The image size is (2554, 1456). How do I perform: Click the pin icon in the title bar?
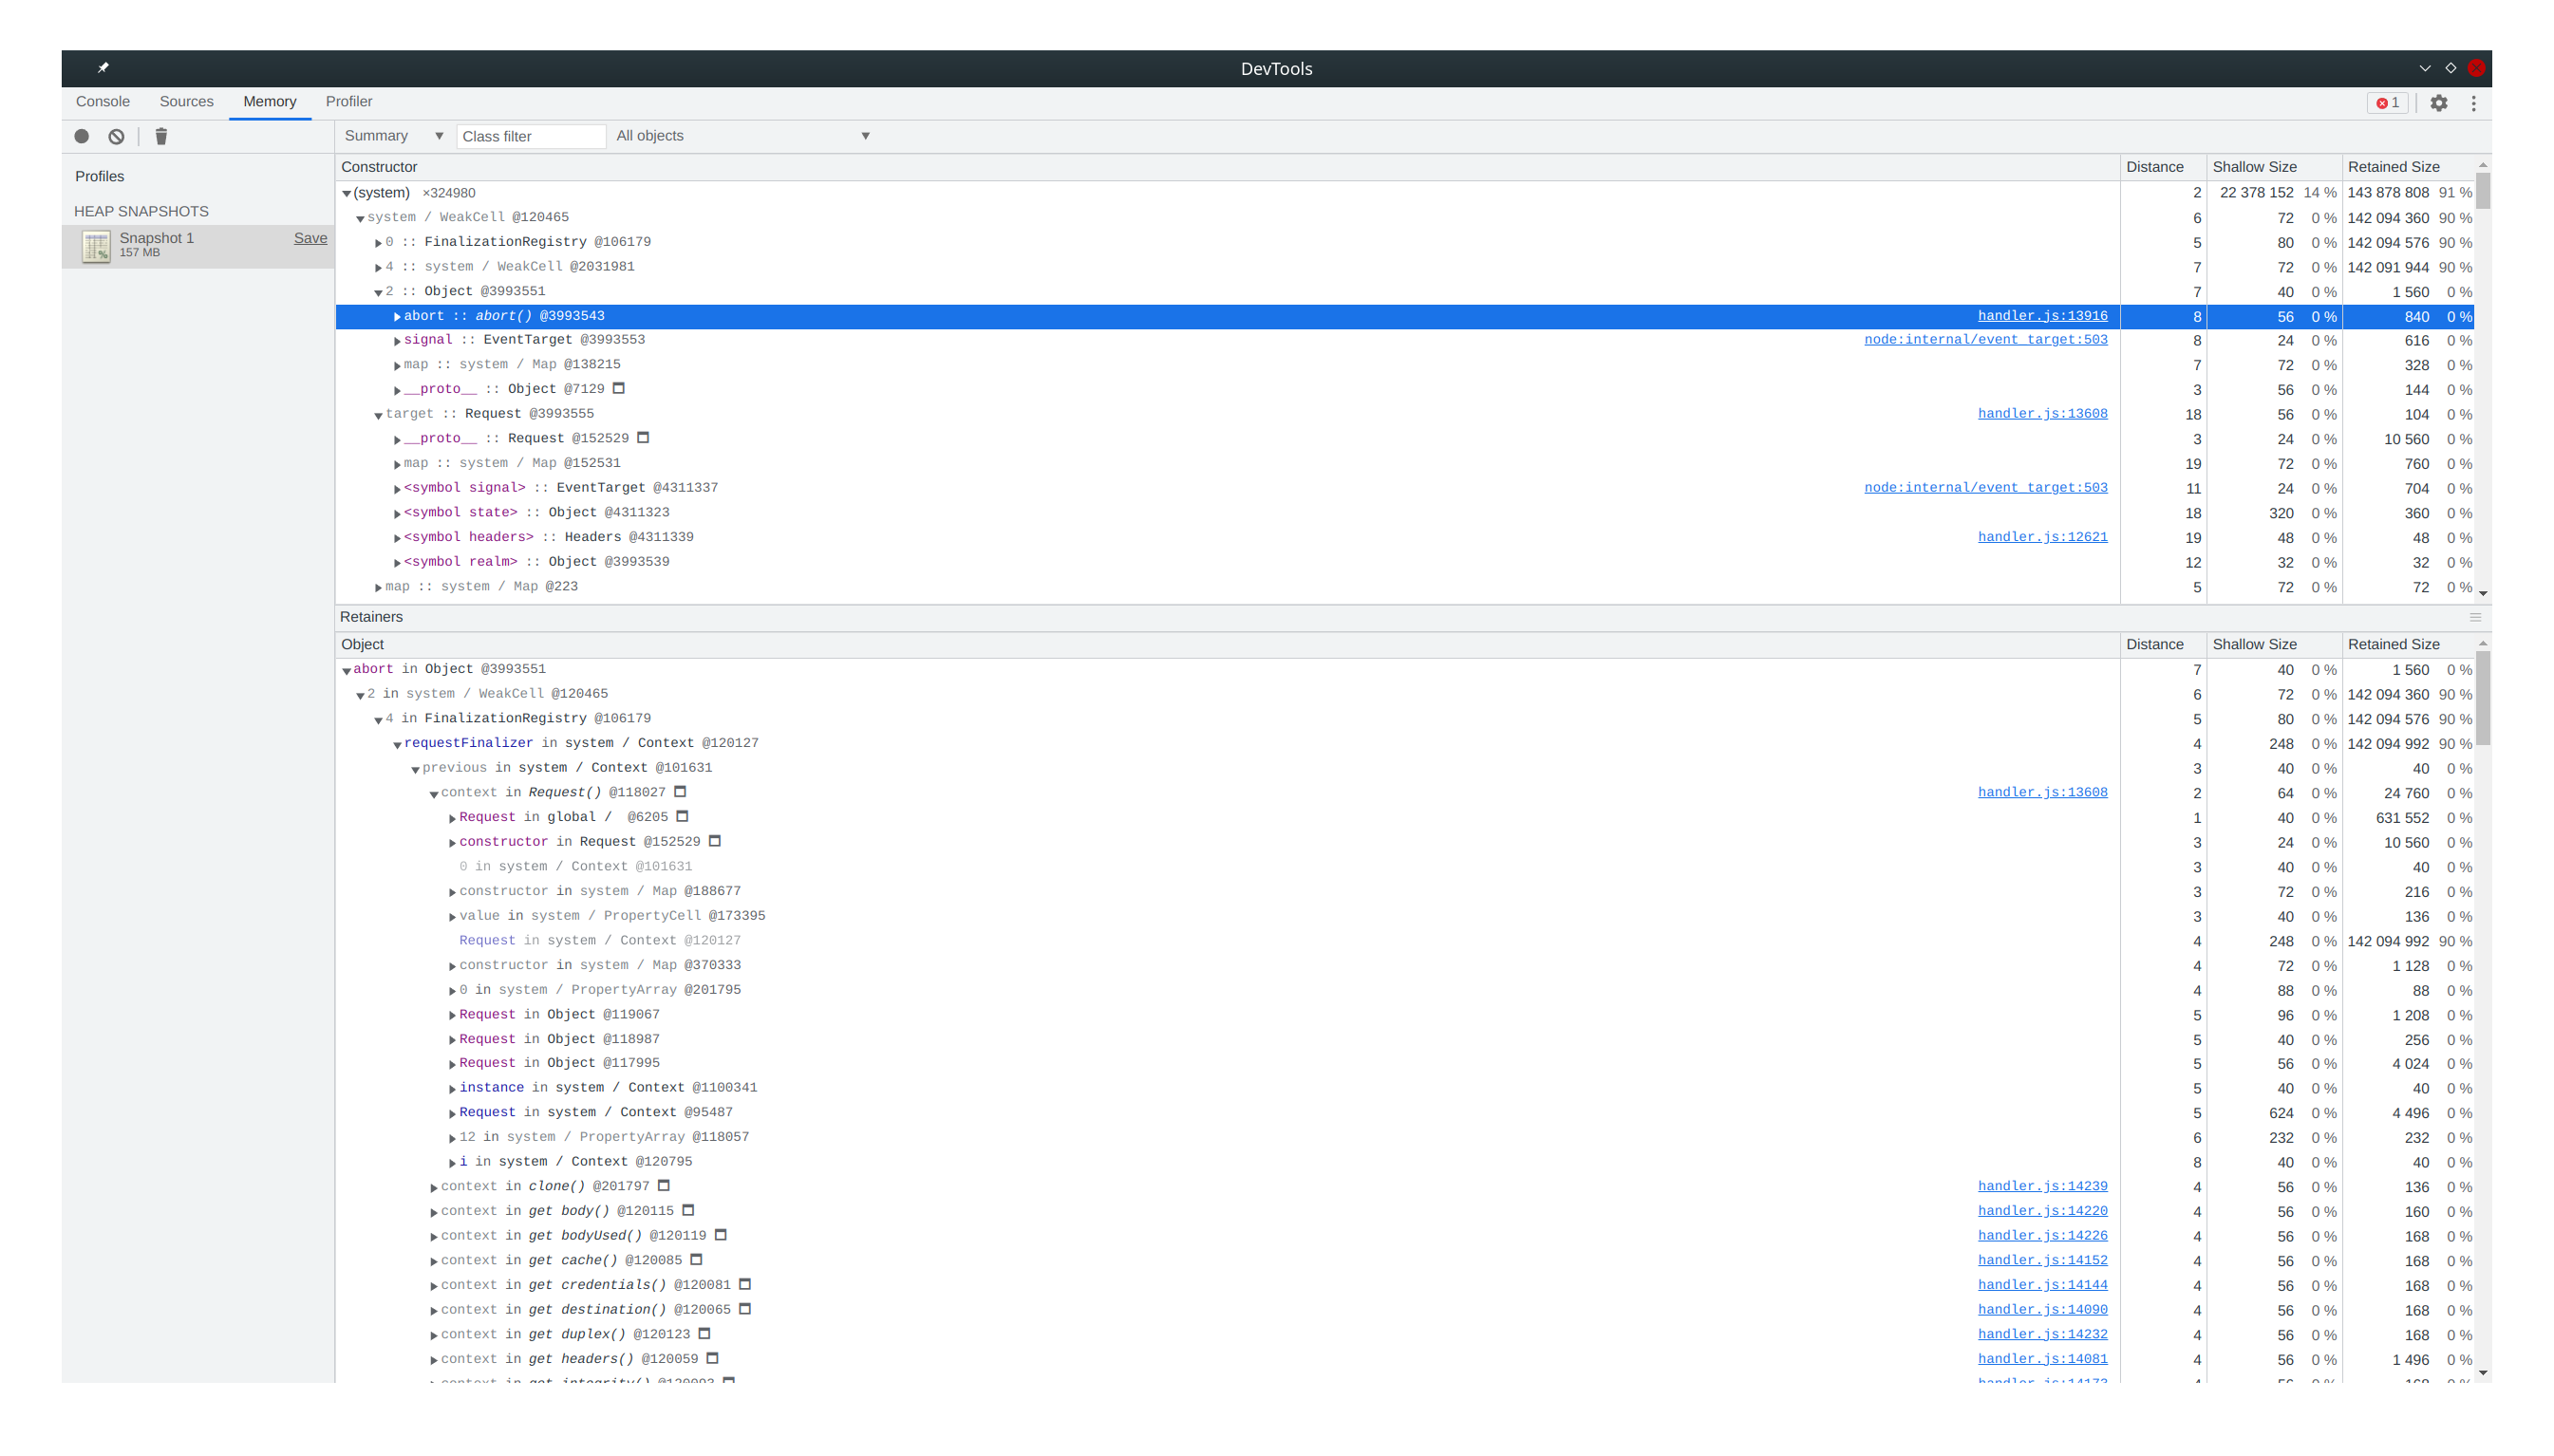103,68
